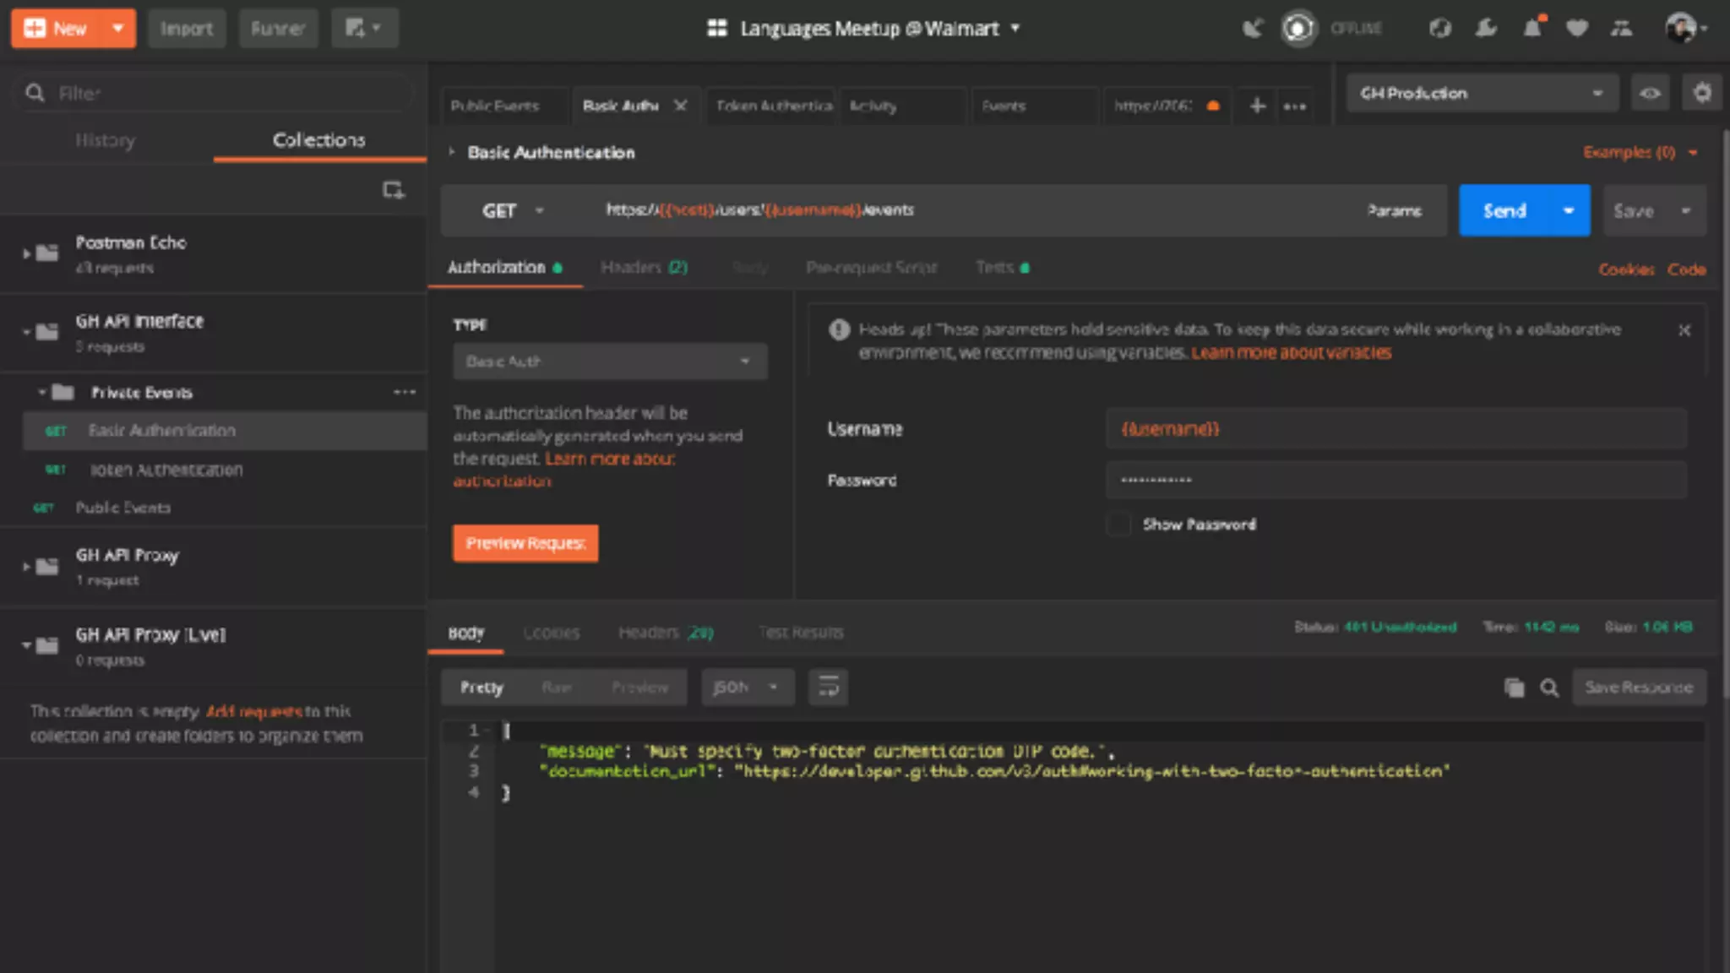The width and height of the screenshot is (1730, 973).
Task: Open GH Production environment dropdown
Action: [1482, 93]
